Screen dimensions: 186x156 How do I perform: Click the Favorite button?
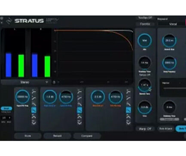coord(145,24)
